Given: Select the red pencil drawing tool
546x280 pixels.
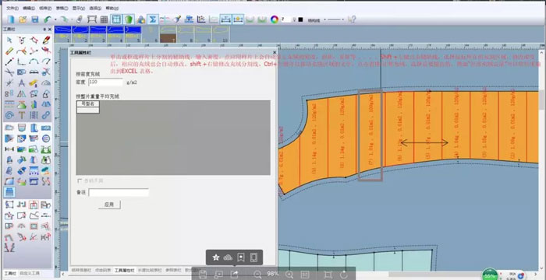Looking at the screenshot, I should (45, 40).
